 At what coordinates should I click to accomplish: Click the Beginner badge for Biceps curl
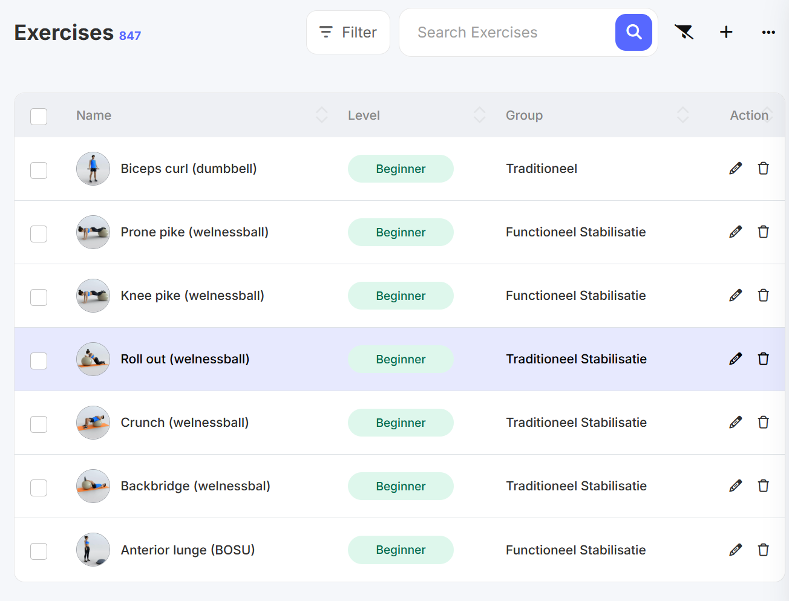coord(401,169)
